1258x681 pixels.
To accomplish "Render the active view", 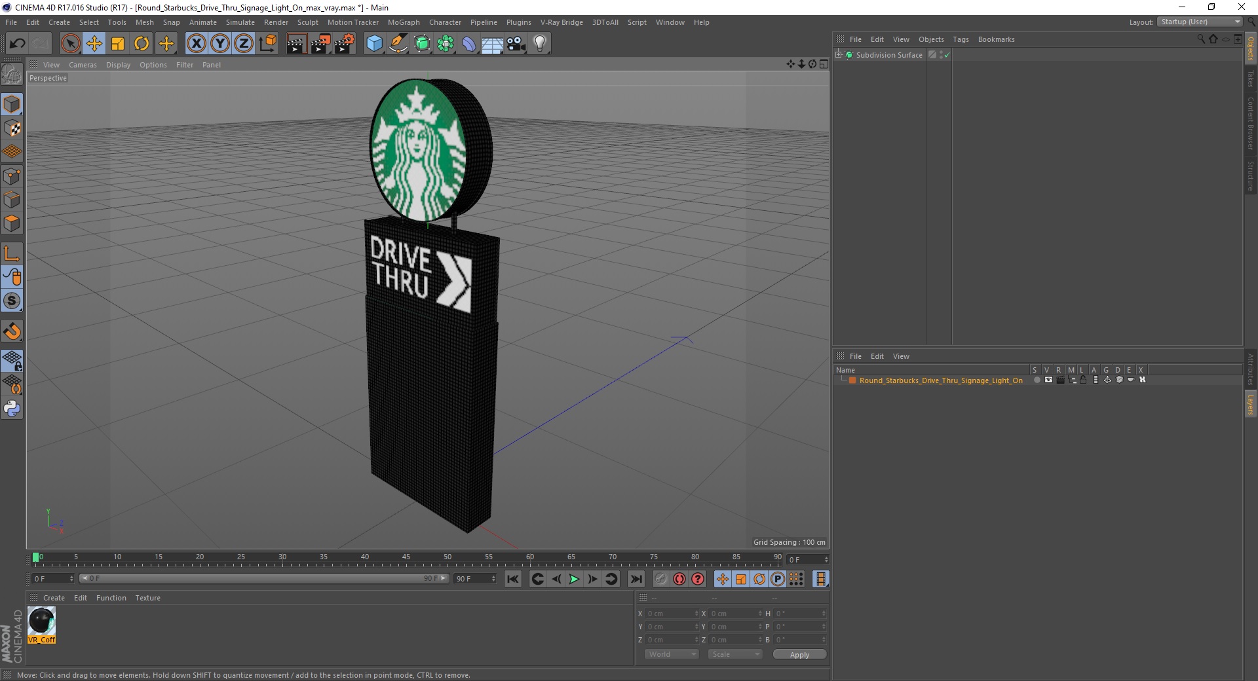I will (x=296, y=44).
